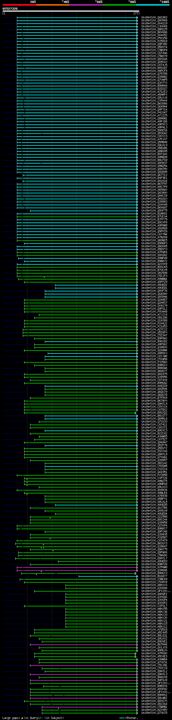The height and width of the screenshot is (720, 172).
Task: Click the text UniRef100_Q53U42
Action: coord(154,133)
